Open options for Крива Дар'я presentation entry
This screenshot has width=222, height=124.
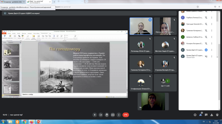click(212, 56)
